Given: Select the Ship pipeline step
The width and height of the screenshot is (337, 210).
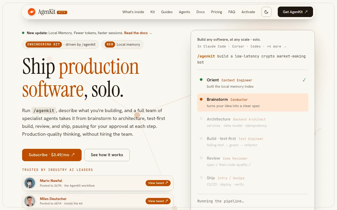Looking at the screenshot, I should point(253,181).
